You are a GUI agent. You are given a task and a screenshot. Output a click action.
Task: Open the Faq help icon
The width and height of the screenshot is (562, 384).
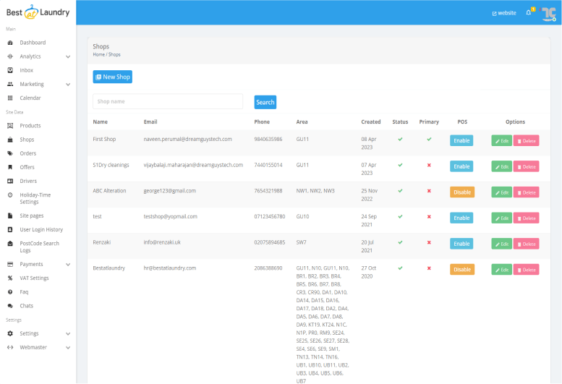point(10,292)
